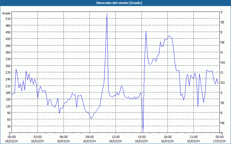This screenshot has height=144, width=231.
Task: Click the 330 degree axis label
Action: click(x=8, y=59)
